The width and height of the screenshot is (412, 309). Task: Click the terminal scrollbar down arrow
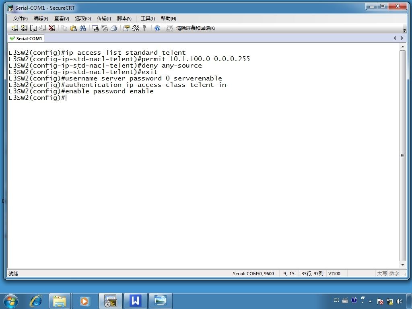tap(402, 265)
